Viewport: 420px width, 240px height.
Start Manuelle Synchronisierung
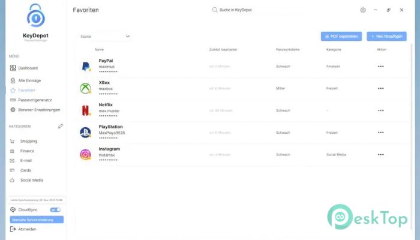click(37, 220)
